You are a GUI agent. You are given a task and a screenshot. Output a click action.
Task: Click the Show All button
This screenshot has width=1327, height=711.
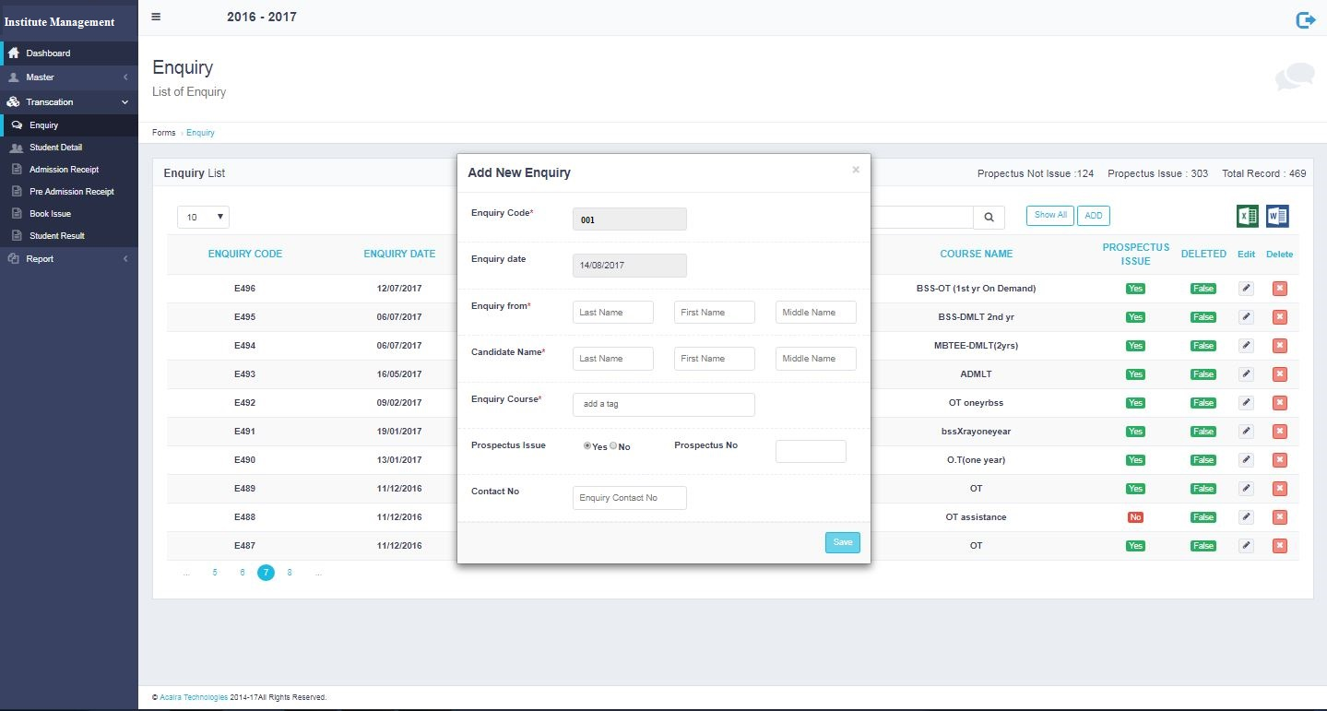1050,216
